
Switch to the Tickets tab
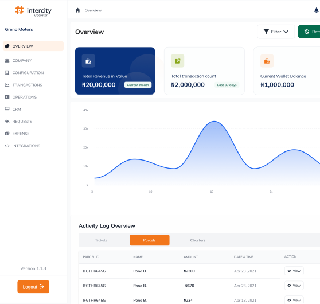click(101, 240)
